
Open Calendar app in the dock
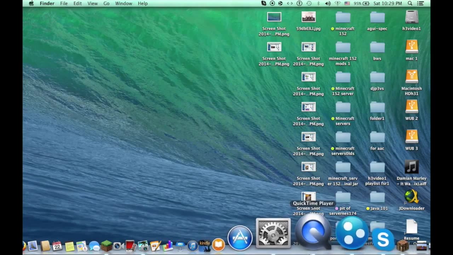click(57, 246)
